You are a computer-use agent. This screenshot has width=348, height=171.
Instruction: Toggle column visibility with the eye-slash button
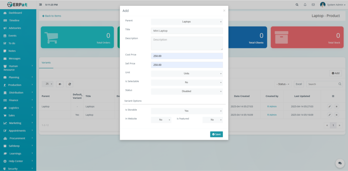pyautogui.click(x=60, y=84)
